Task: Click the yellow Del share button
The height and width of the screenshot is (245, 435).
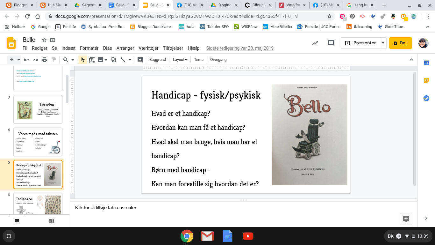Action: tap(401, 43)
